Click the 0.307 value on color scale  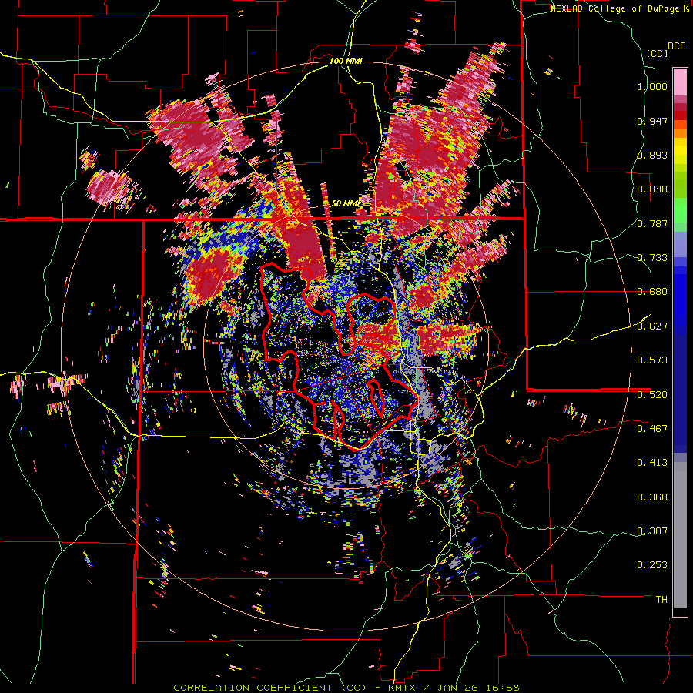pos(652,531)
